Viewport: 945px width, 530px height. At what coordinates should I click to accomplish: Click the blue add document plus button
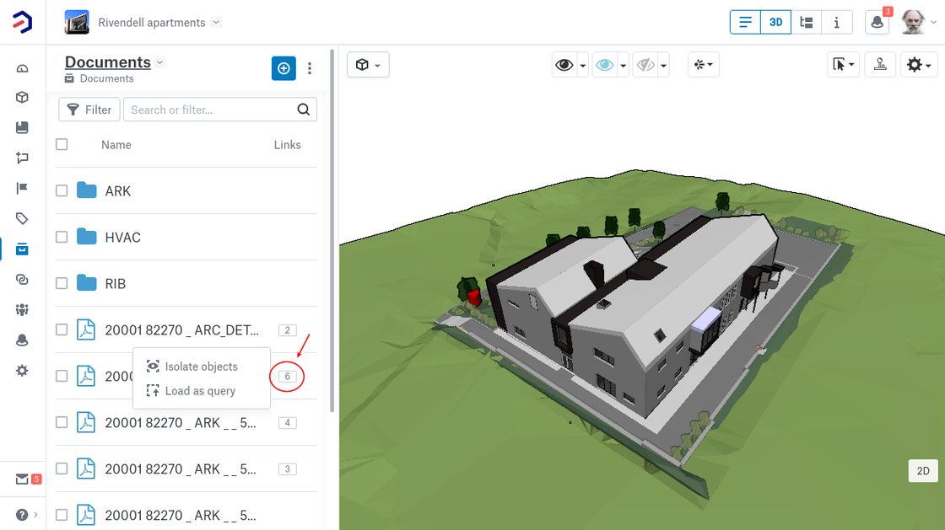(283, 68)
